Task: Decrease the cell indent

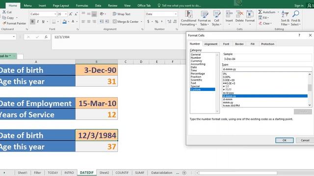Action: (102, 22)
